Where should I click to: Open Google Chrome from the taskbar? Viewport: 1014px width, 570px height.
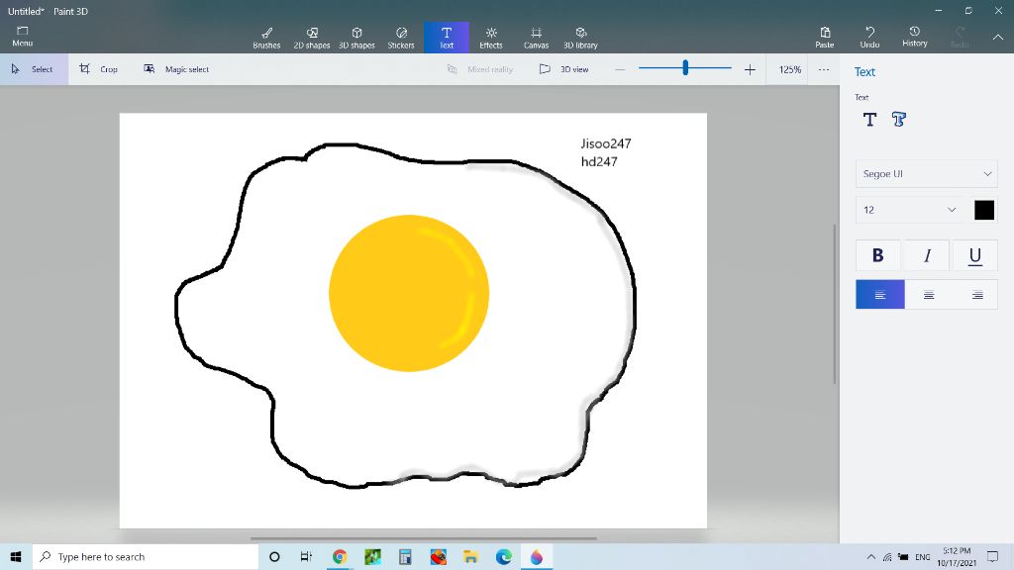[x=340, y=556]
